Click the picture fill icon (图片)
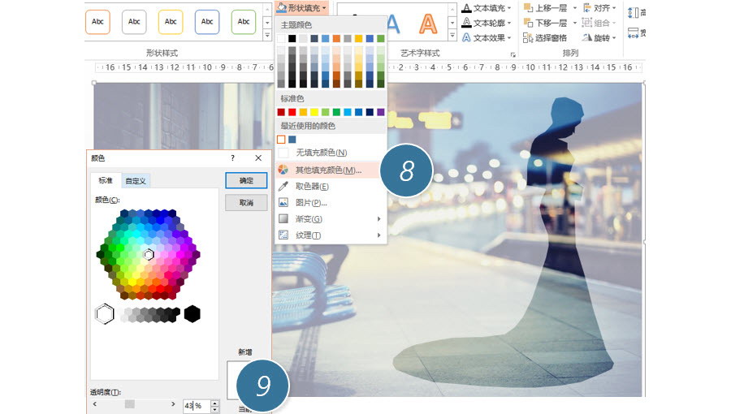 [x=283, y=203]
